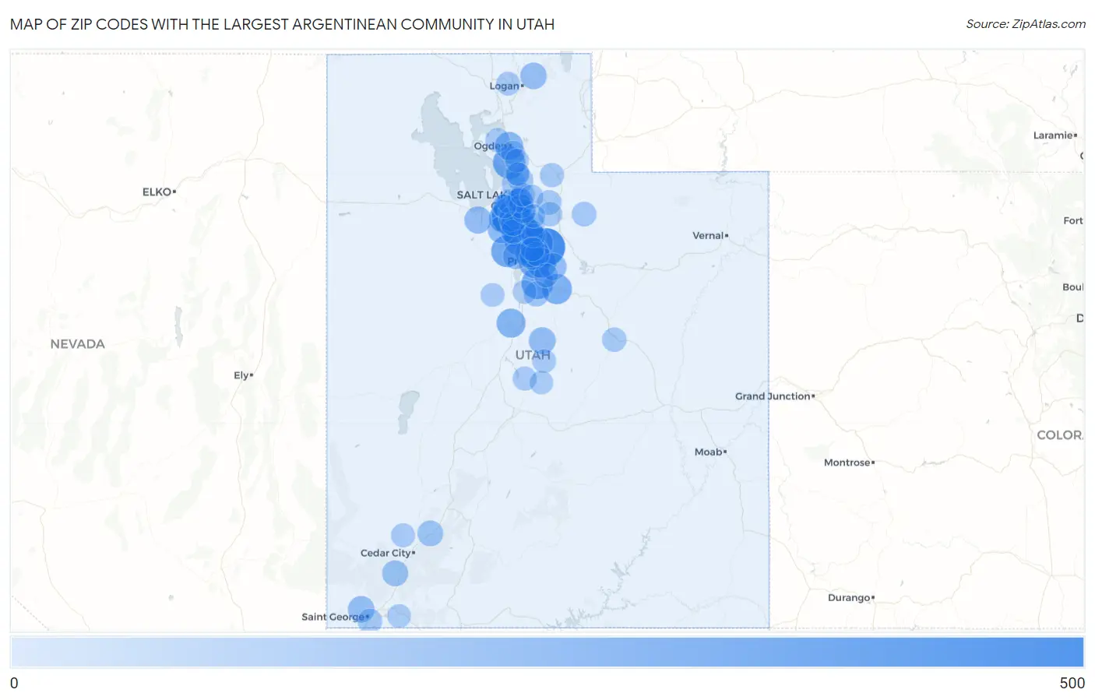Screen dimensions: 1095x700
Task: Click the Cedar City label
Action: coord(386,553)
